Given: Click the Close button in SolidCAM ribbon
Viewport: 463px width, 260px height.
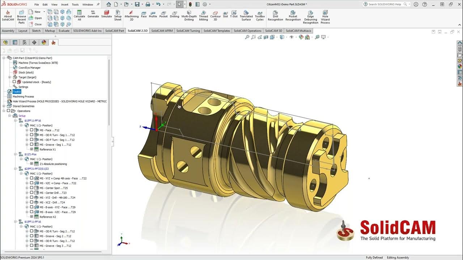Looking at the screenshot, I should pyautogui.click(x=35, y=24).
